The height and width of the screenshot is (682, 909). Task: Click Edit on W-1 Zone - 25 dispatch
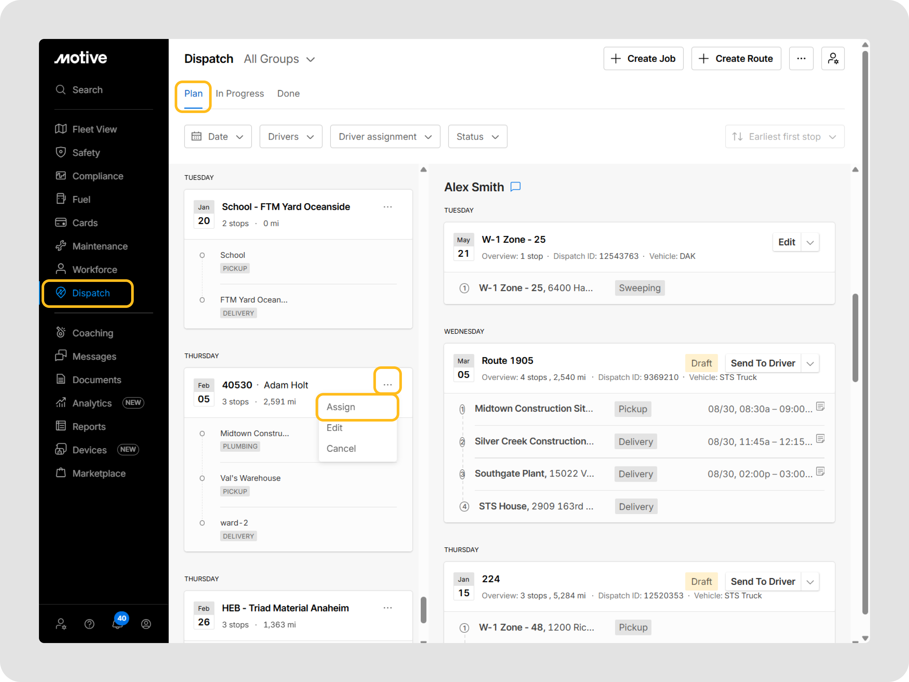(786, 242)
